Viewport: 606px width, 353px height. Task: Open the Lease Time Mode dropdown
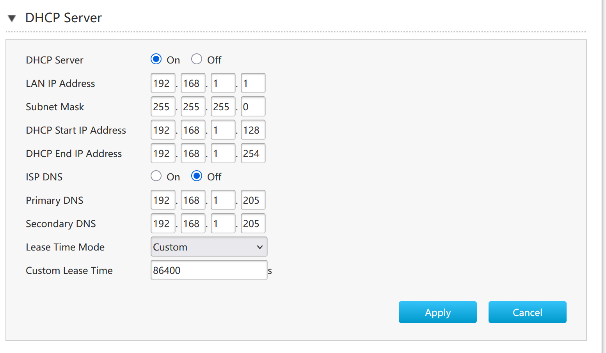[209, 247]
